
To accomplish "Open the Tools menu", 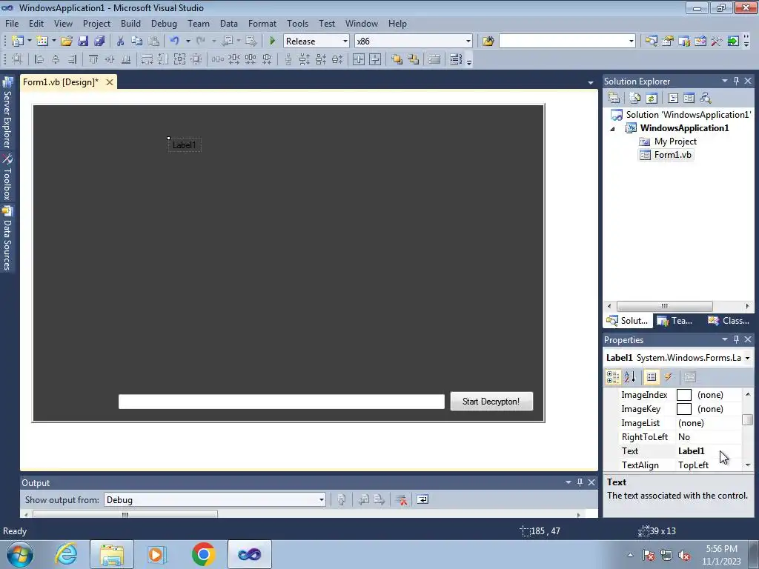I will pyautogui.click(x=297, y=23).
